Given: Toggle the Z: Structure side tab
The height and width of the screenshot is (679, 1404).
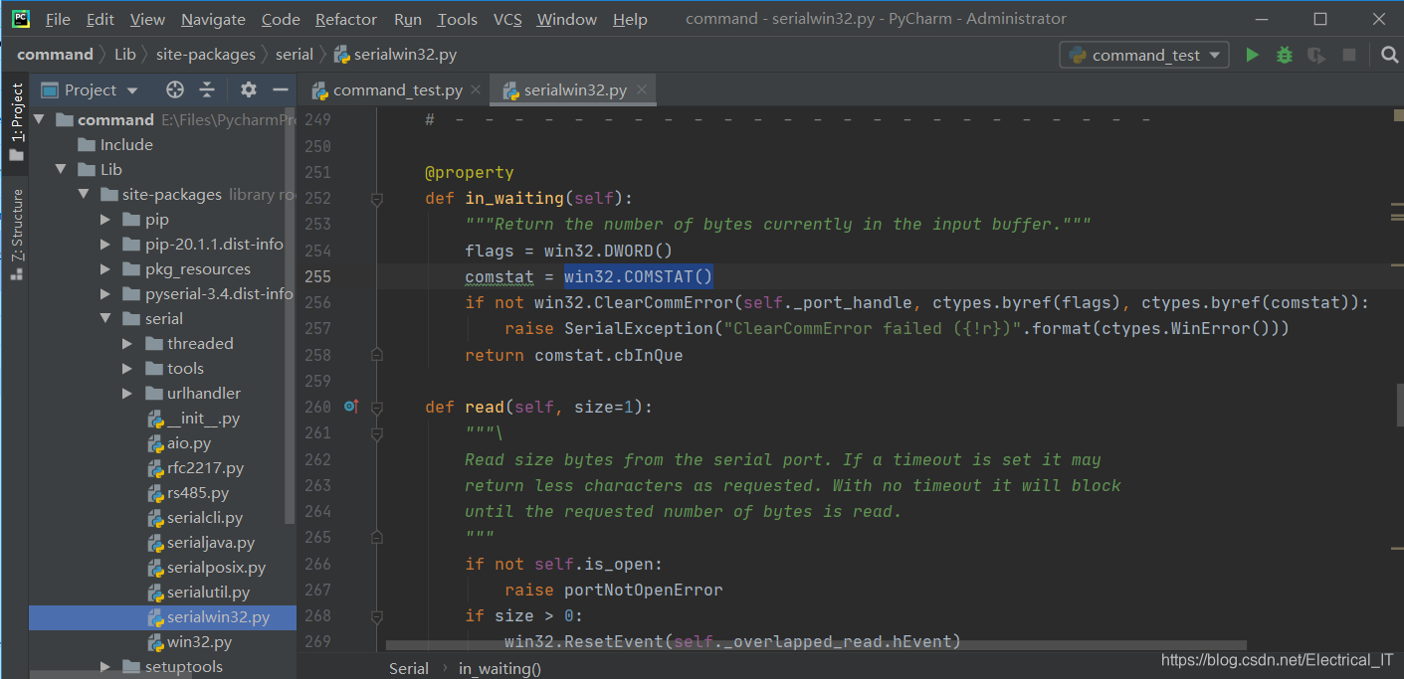Looking at the screenshot, I should [x=16, y=234].
